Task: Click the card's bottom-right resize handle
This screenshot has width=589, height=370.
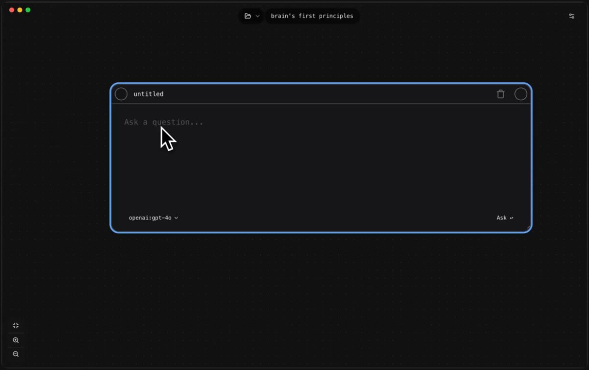Action: pyautogui.click(x=528, y=229)
